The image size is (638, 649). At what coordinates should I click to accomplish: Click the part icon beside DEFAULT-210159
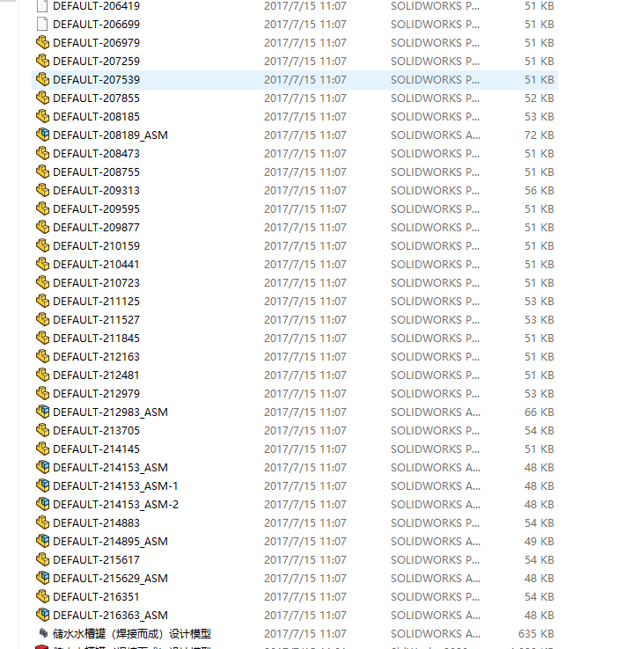42,246
